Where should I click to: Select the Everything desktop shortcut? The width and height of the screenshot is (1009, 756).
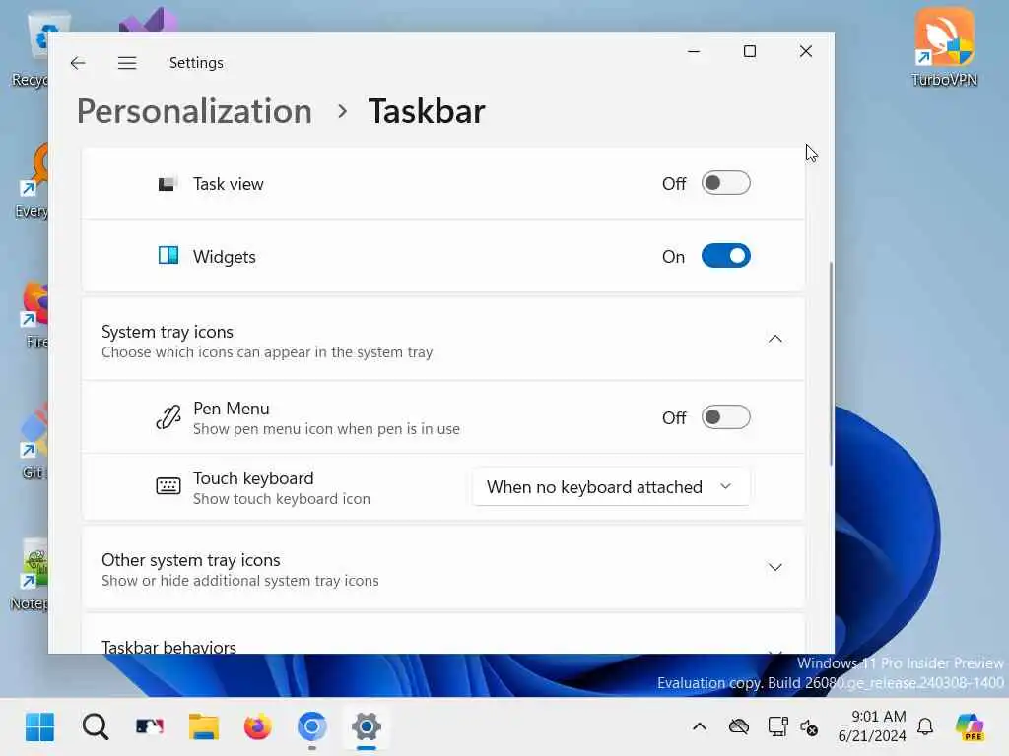coord(31,181)
